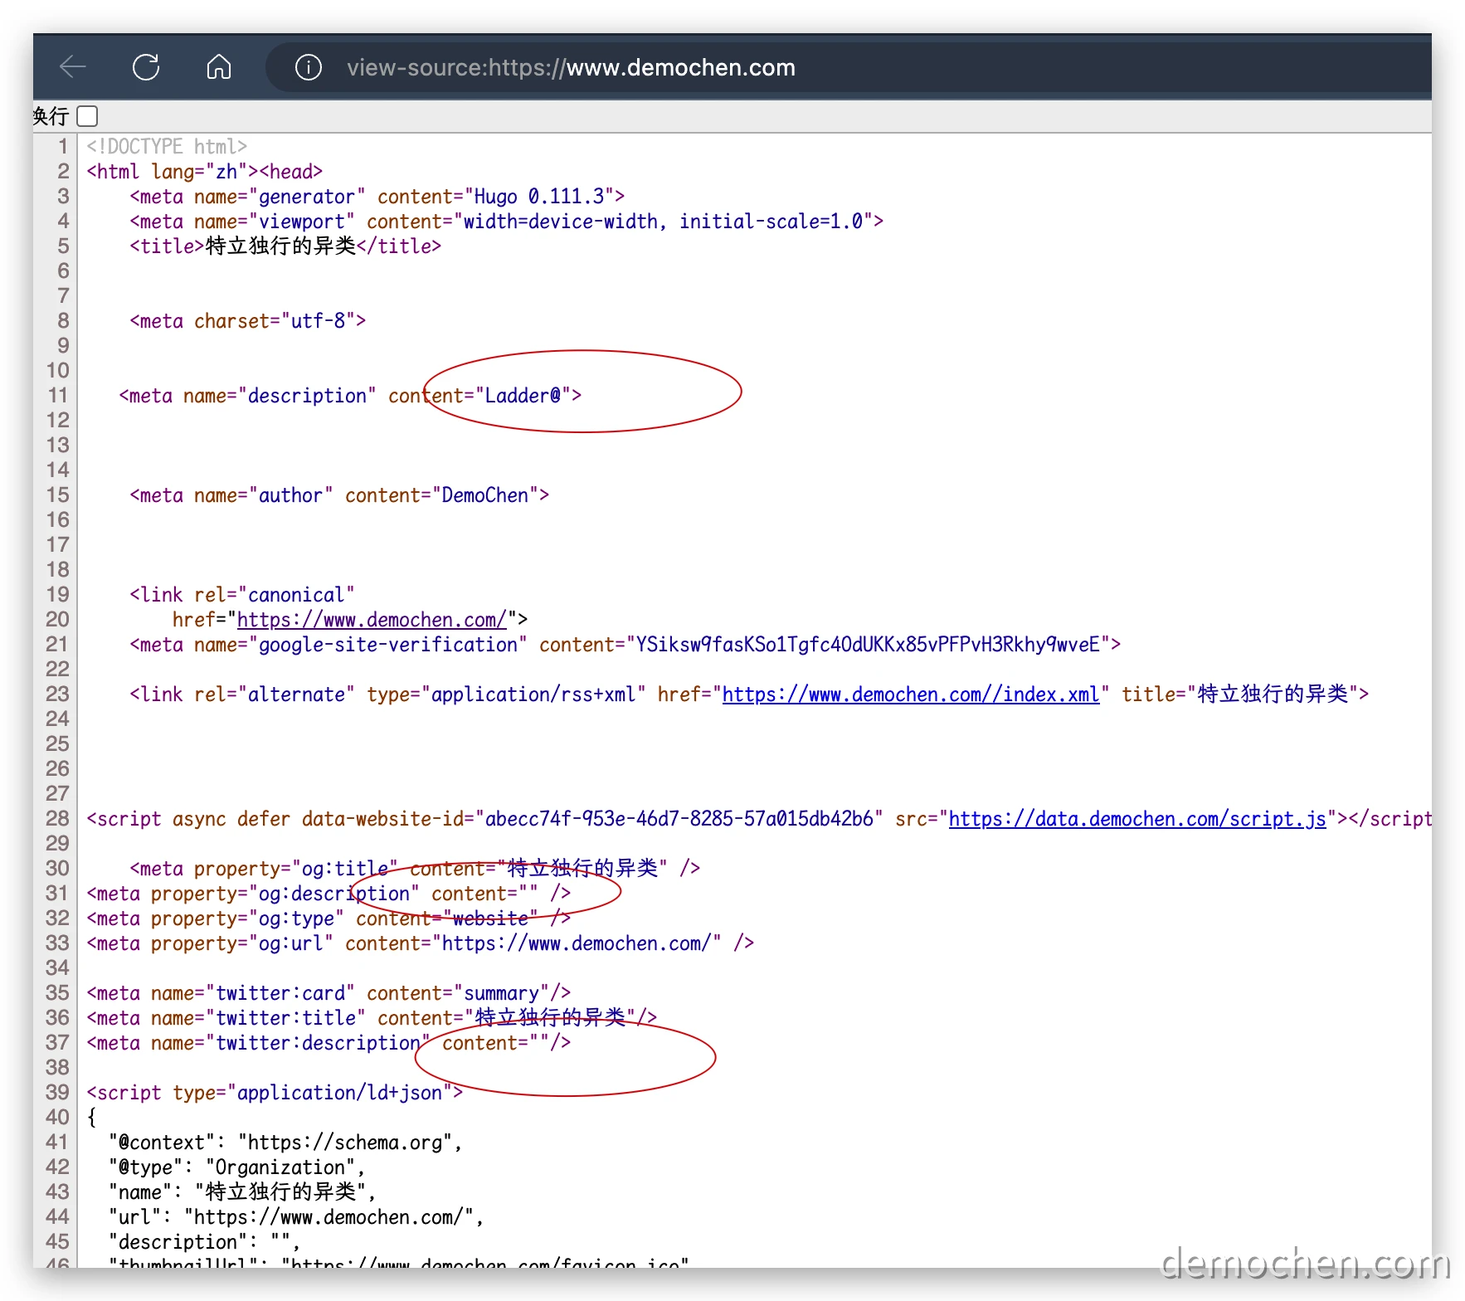Viewport: 1465px width, 1301px height.
Task: Click the viewport content value on line 4
Action: 663,222
